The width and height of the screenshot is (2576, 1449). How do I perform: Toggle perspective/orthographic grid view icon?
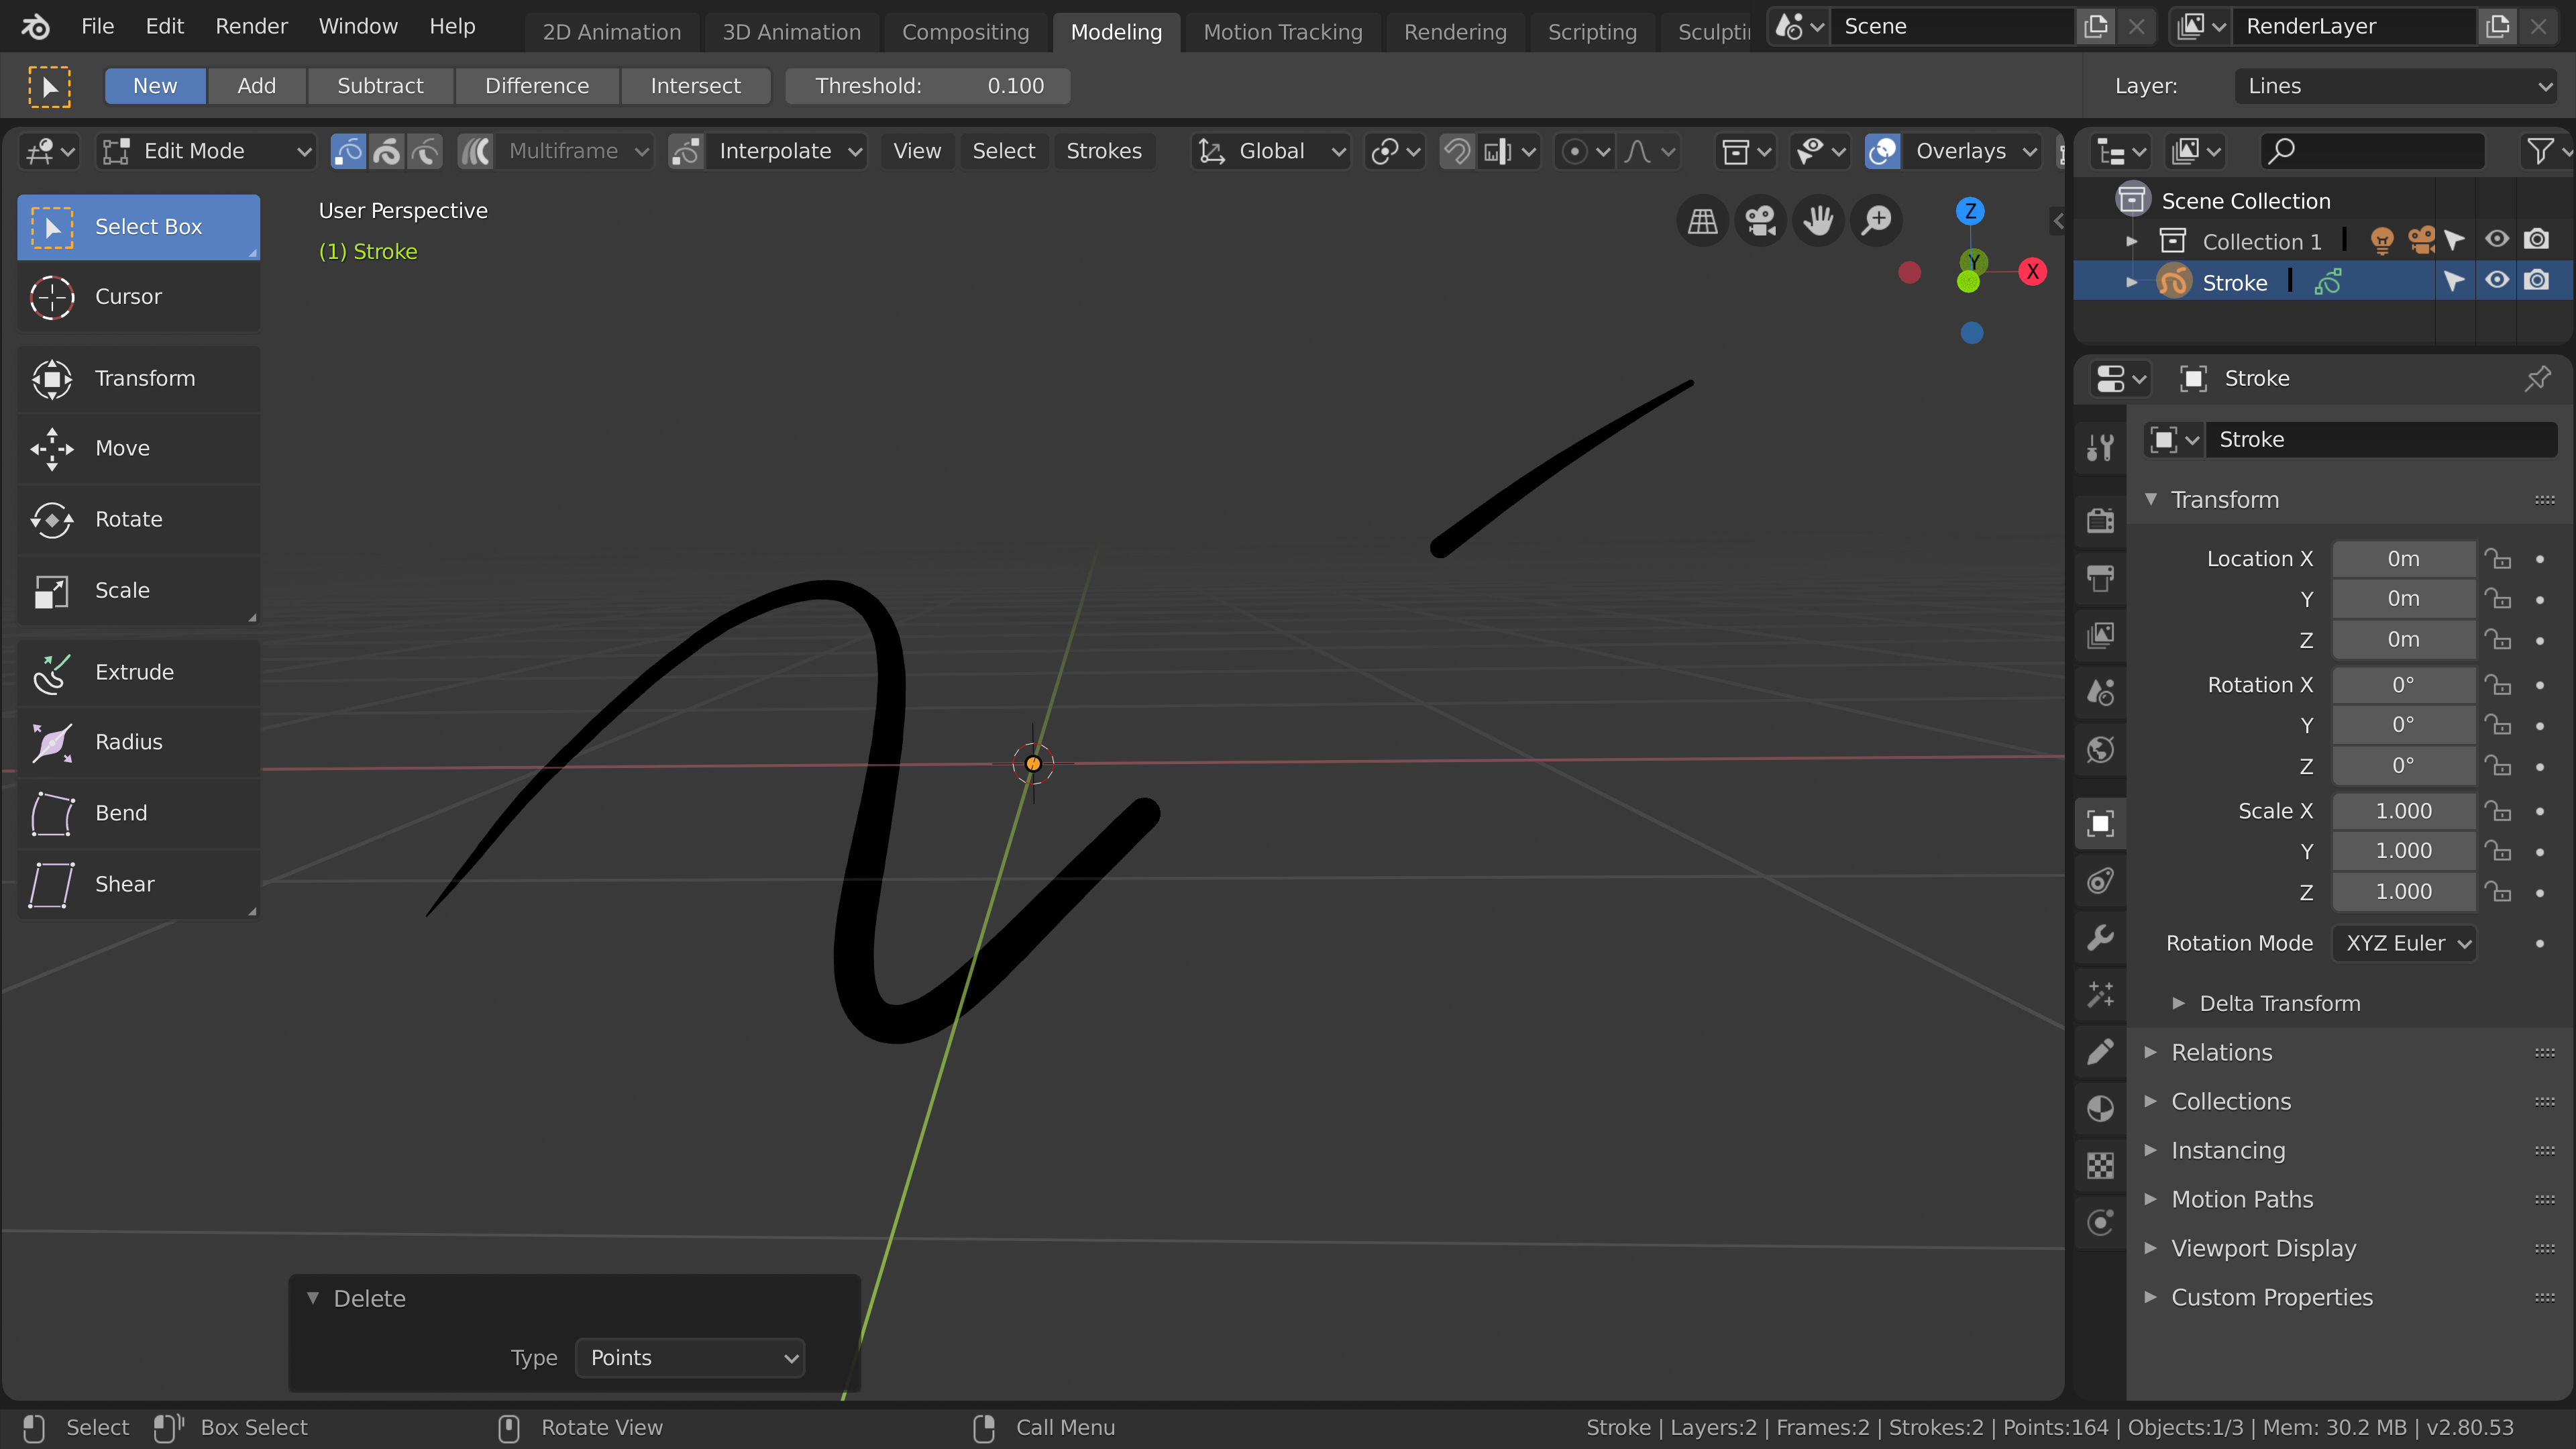coord(1702,221)
